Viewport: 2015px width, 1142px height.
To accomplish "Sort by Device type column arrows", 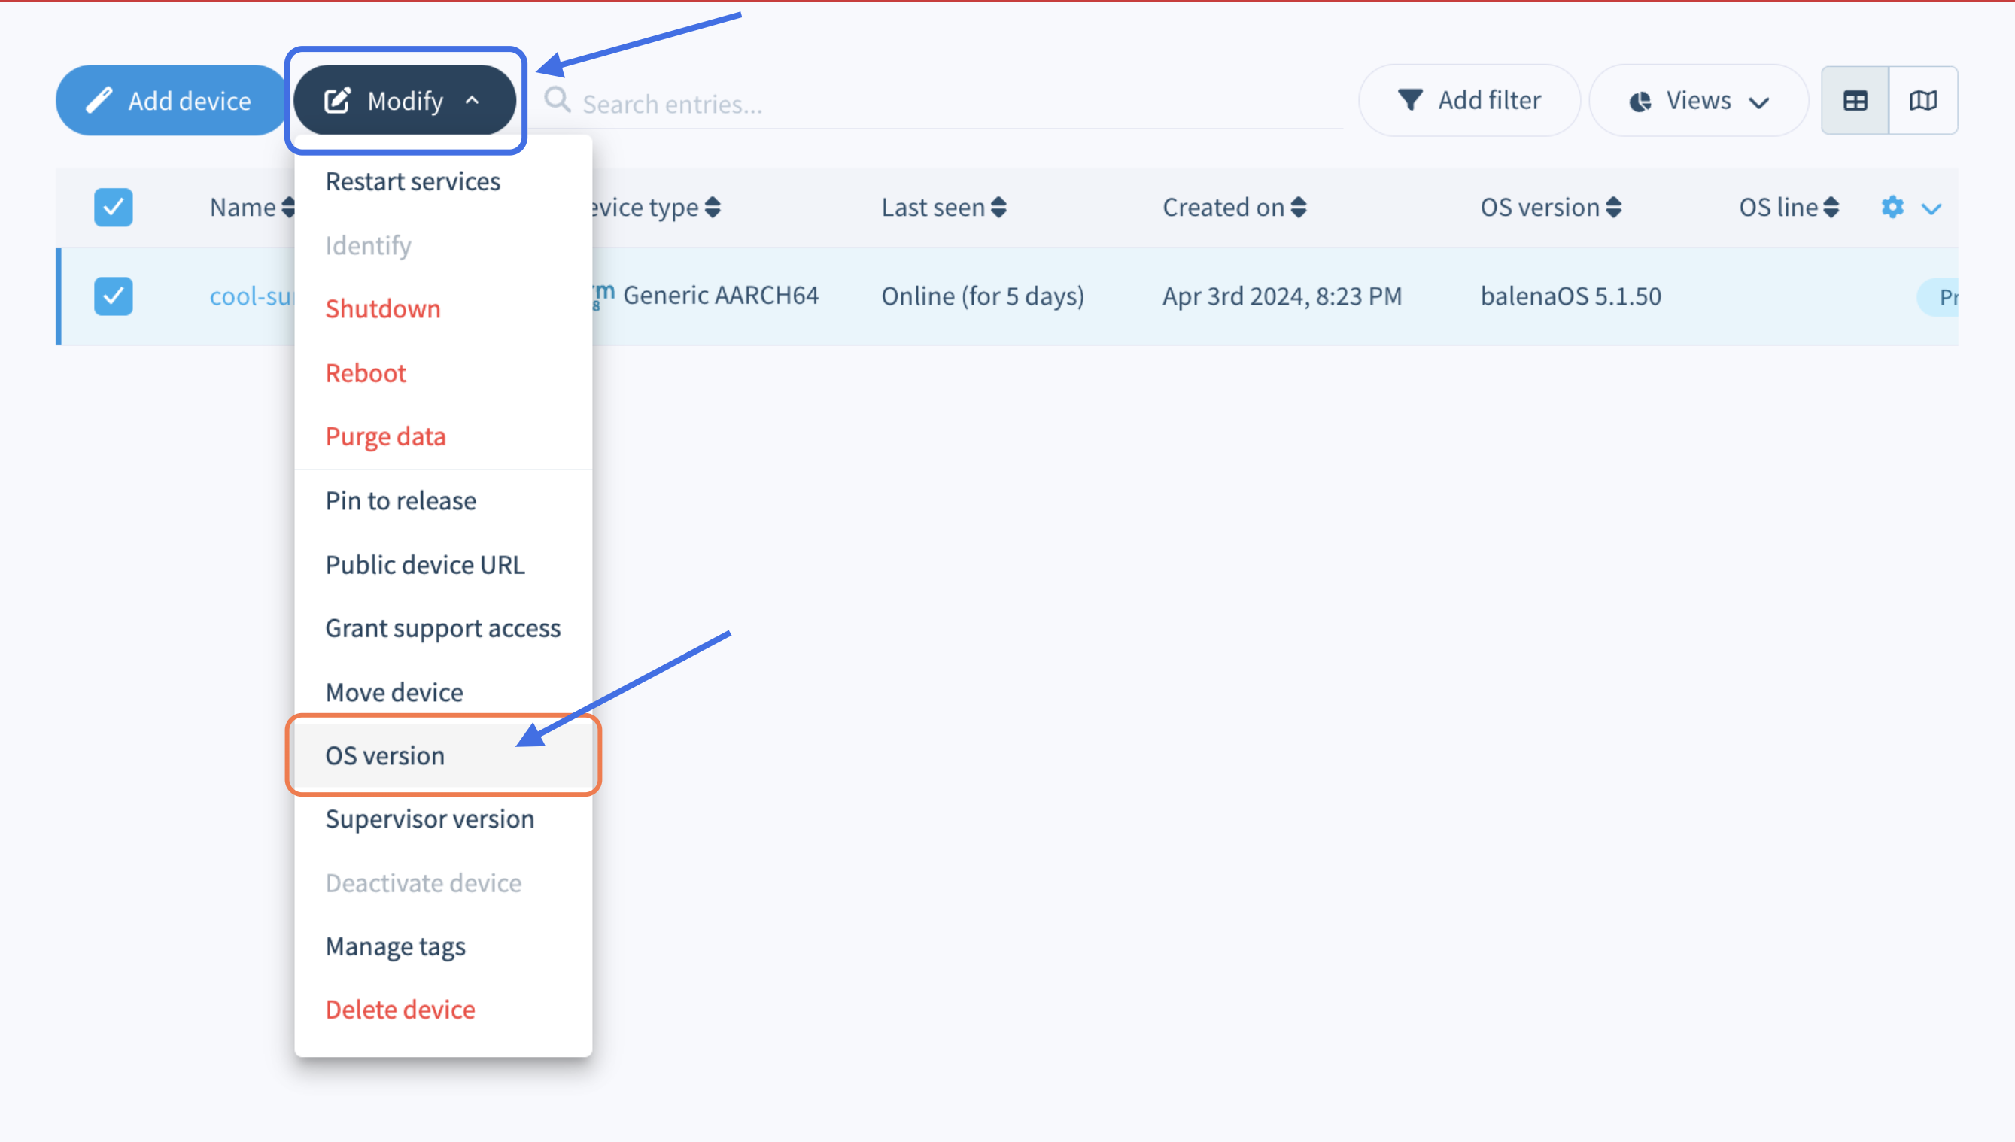I will (x=713, y=207).
